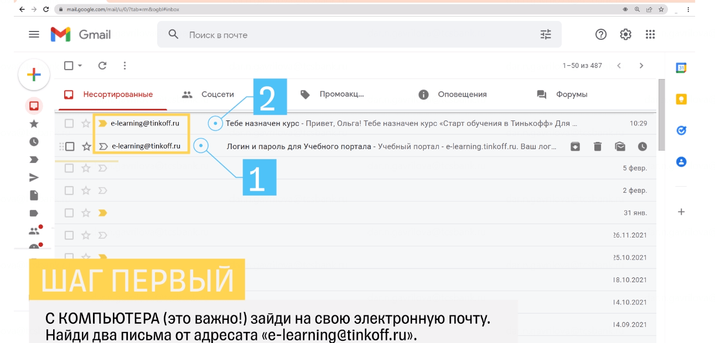This screenshot has height=343, width=715.
Task: Open Gmail settings gear
Action: pos(625,34)
